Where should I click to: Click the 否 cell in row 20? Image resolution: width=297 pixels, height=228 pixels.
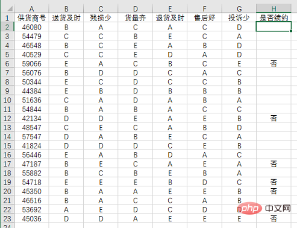(274, 191)
